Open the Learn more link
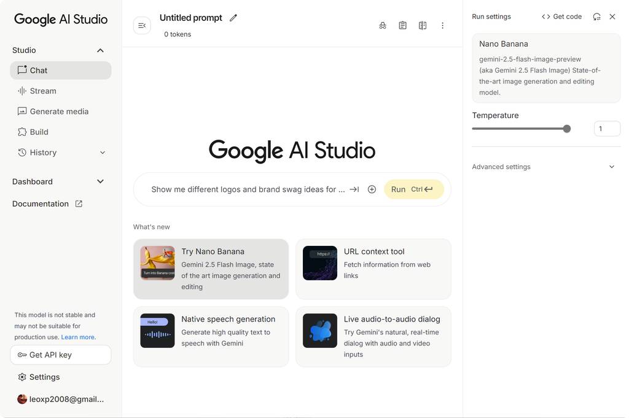The height and width of the screenshot is (418, 629). pyautogui.click(x=79, y=337)
